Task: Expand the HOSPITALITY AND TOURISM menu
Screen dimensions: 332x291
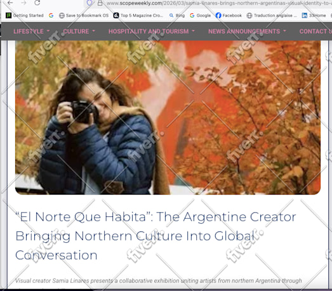Action: pyautogui.click(x=152, y=31)
